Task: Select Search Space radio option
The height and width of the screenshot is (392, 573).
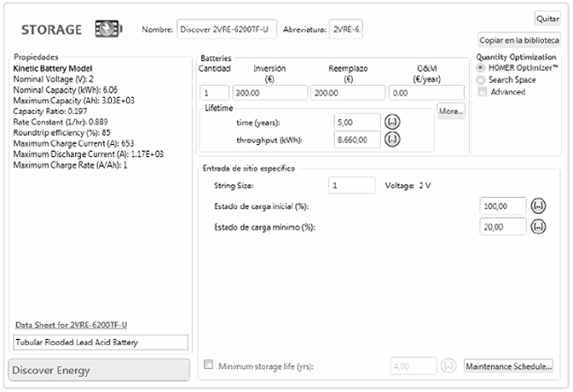Action: coord(480,79)
